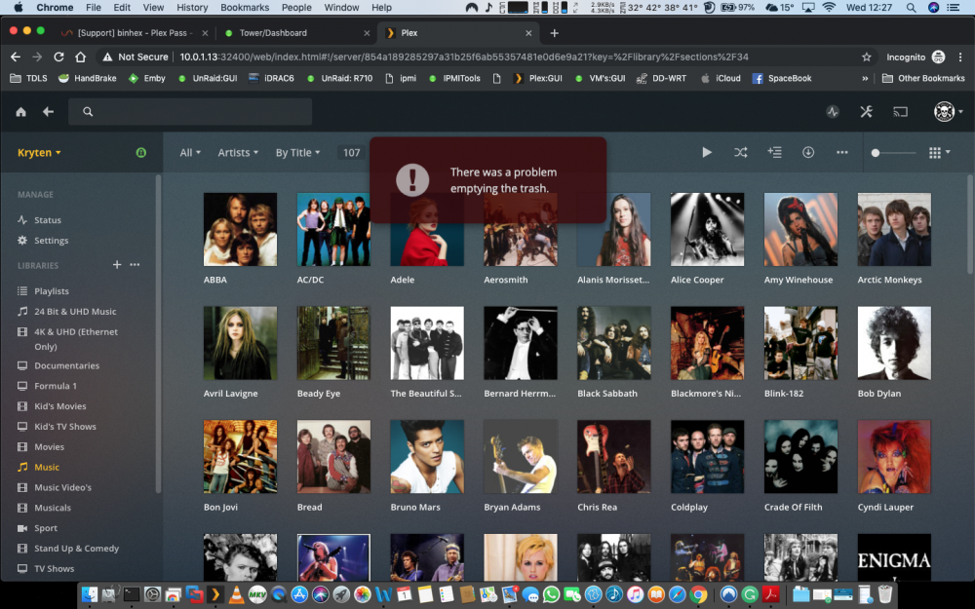Open the skull user avatar menu
Viewport: 975px width, 609px height.
click(949, 112)
